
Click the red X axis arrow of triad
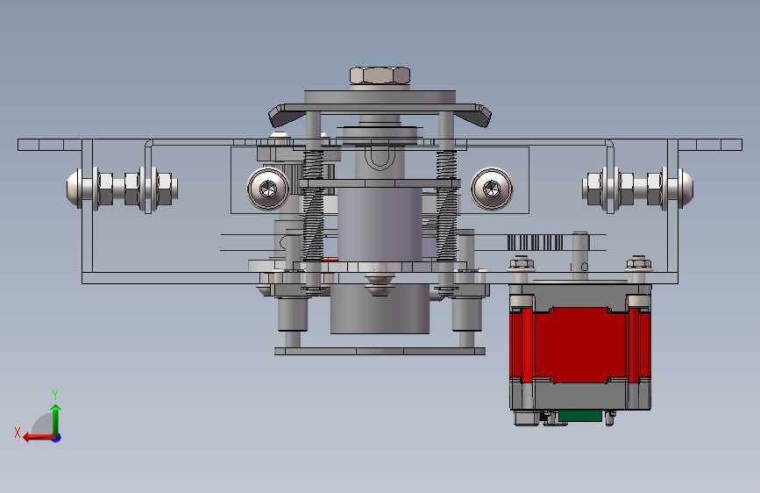[x=38, y=438]
